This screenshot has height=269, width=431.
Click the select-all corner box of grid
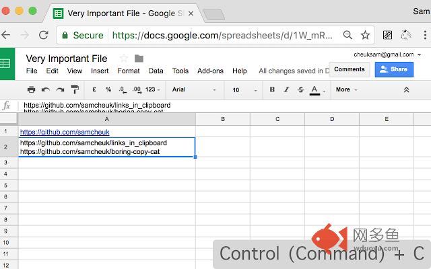coord(9,119)
